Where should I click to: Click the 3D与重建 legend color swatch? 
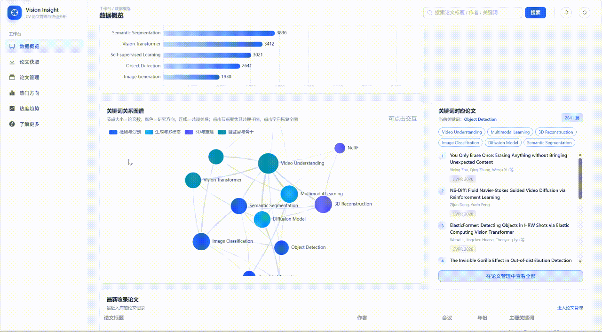coord(189,132)
